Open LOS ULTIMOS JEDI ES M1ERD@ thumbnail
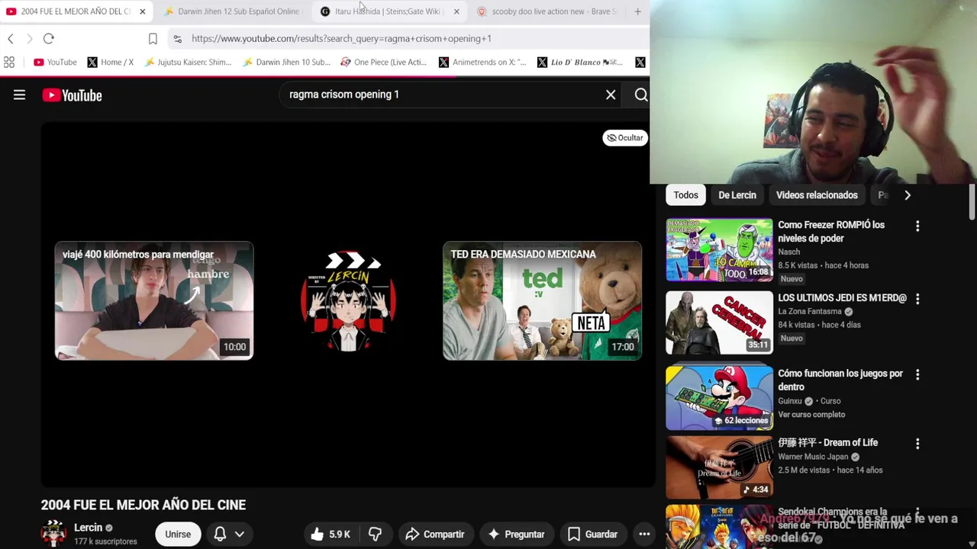Image resolution: width=977 pixels, height=549 pixels. click(719, 323)
